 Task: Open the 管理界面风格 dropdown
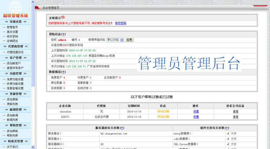(115, 40)
